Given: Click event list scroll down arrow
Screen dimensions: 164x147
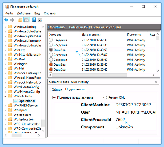Looking at the screenshot, I should [x=157, y=71].
